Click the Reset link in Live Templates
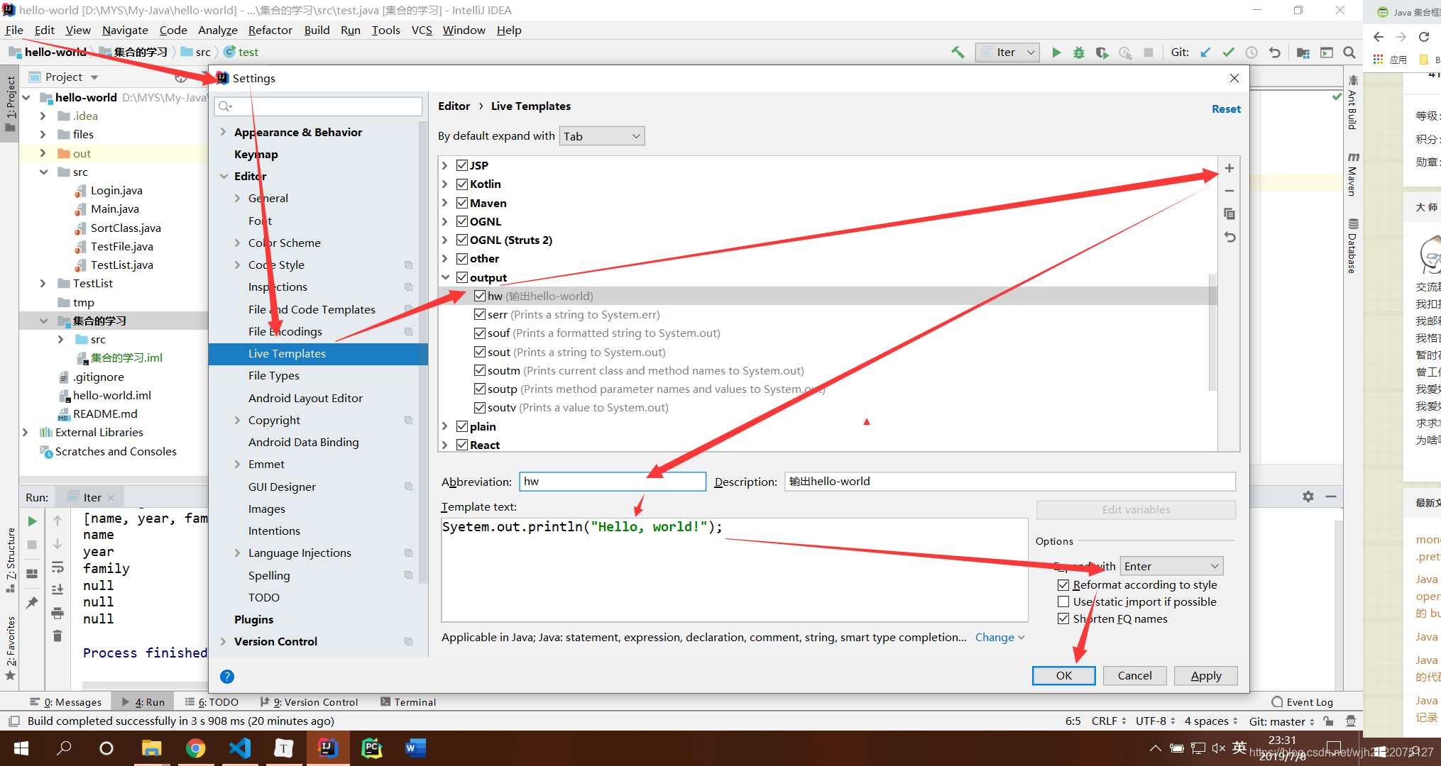 click(x=1226, y=109)
